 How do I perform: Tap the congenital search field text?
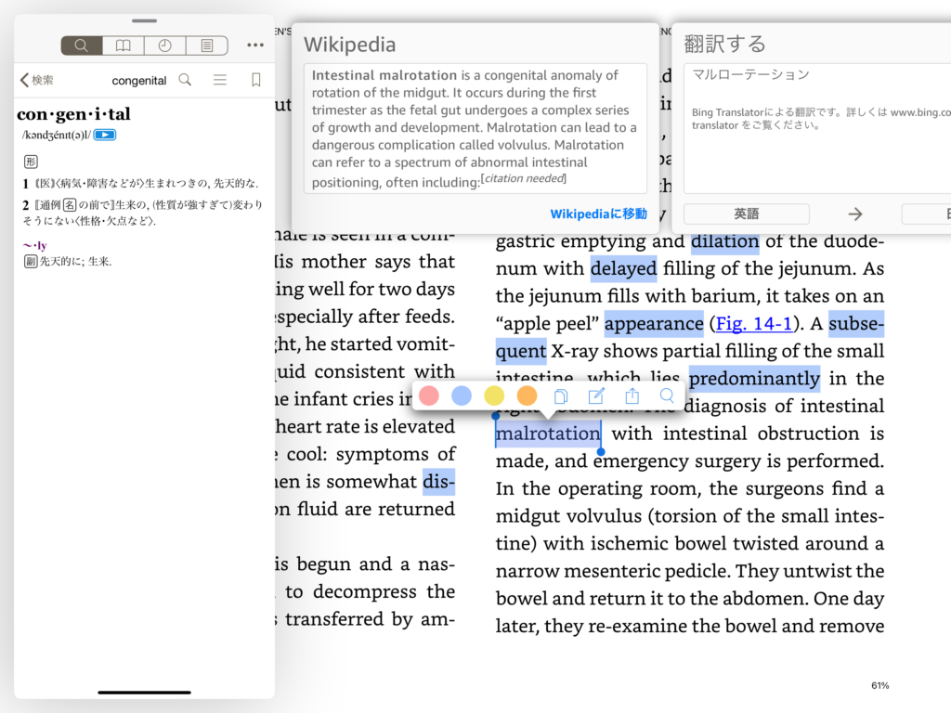tap(139, 81)
